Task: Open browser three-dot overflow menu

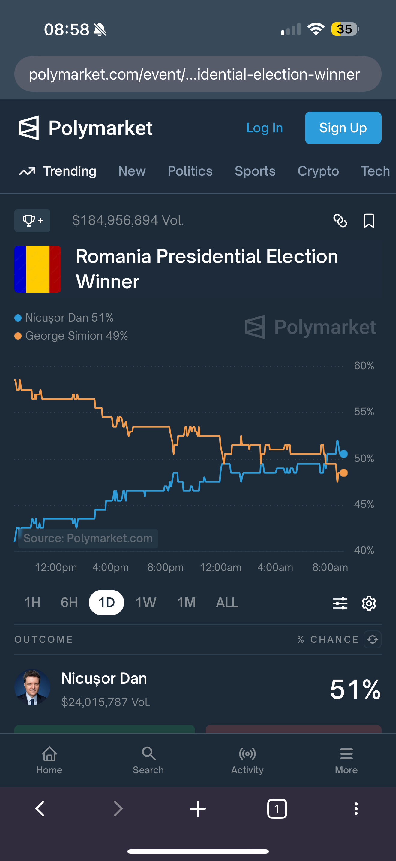Action: (356, 809)
